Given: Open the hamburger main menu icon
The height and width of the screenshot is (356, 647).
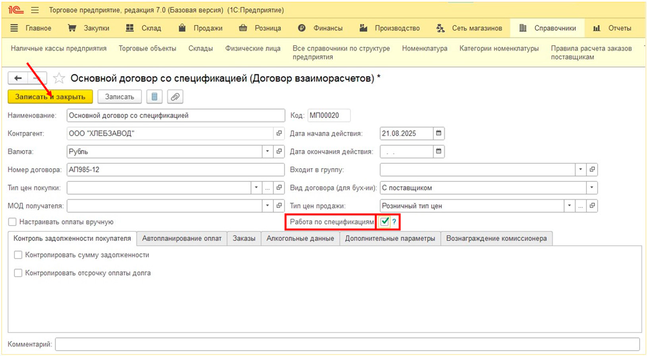Looking at the screenshot, I should (x=35, y=10).
